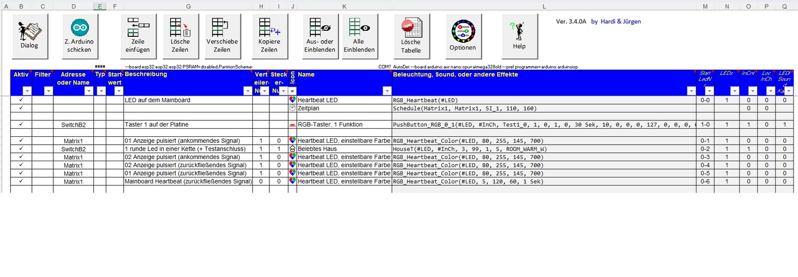Click the Lösche Zeilen icon

pyautogui.click(x=180, y=36)
